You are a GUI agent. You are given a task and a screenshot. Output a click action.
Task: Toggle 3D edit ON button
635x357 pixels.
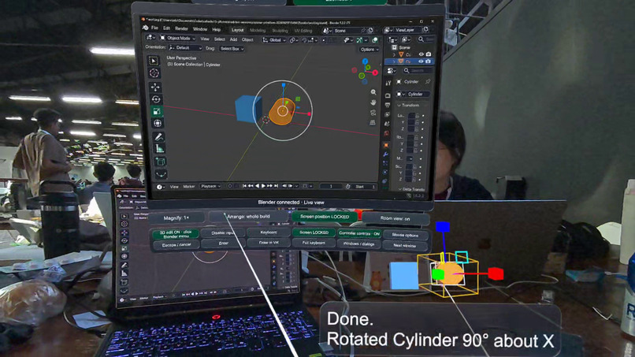(176, 234)
